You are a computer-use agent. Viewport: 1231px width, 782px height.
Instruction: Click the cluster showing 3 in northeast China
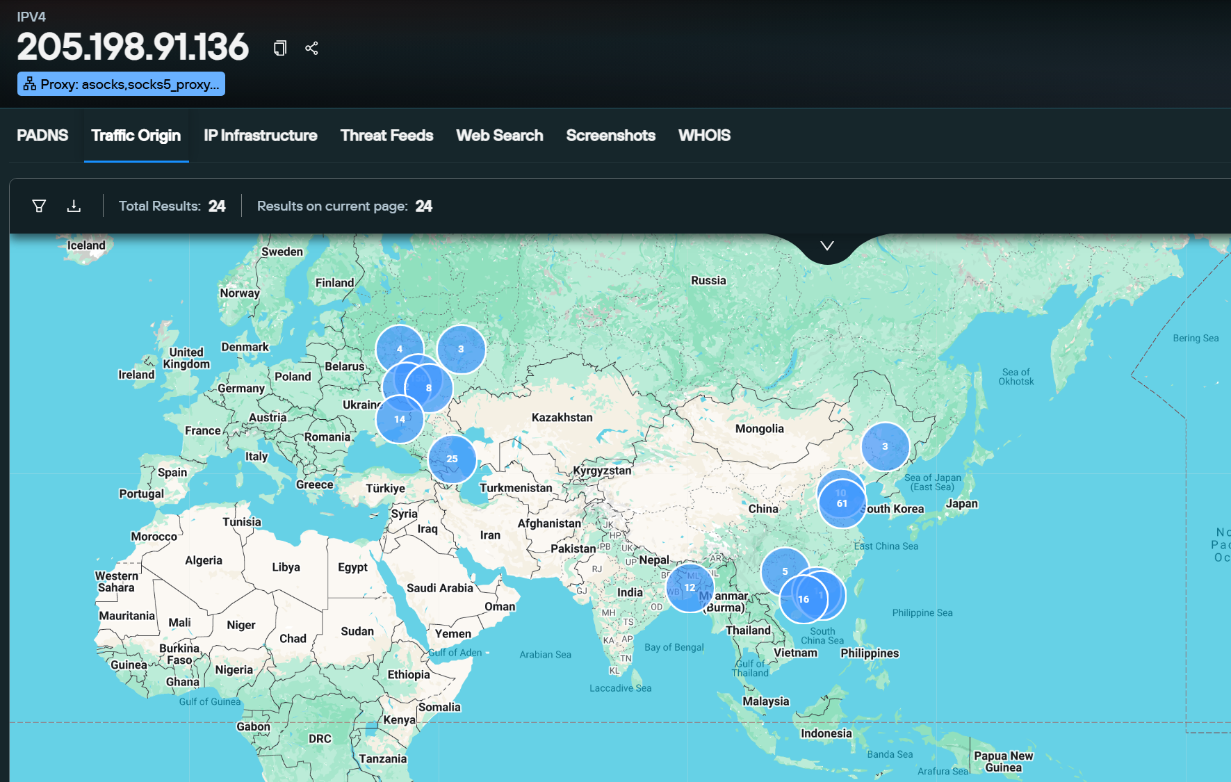[885, 447]
